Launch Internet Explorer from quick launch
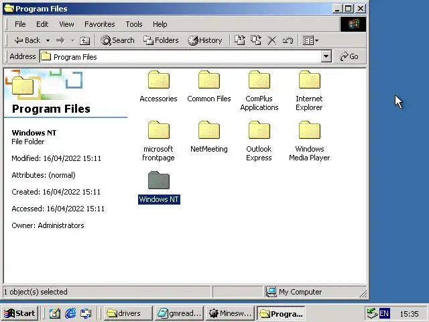The height and width of the screenshot is (322, 429). point(70,313)
